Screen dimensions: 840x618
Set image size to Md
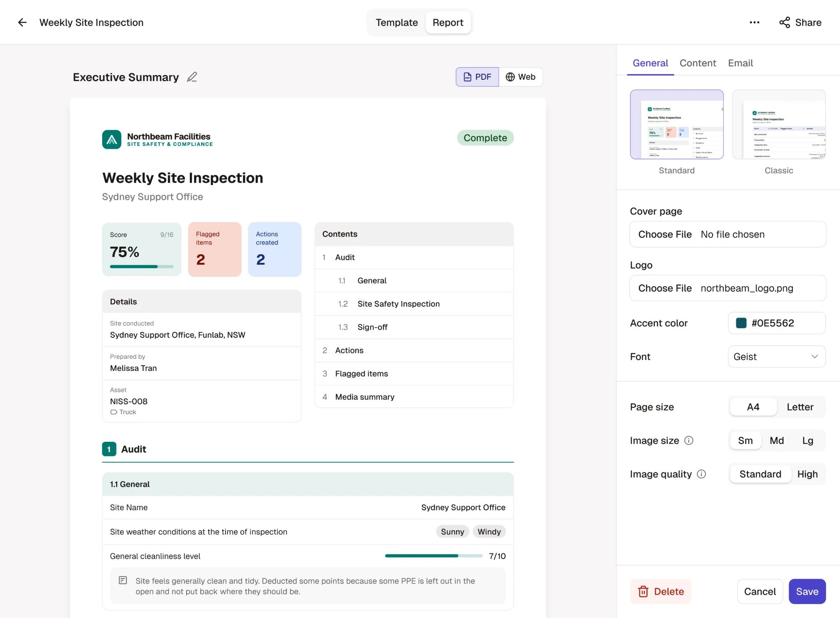777,440
